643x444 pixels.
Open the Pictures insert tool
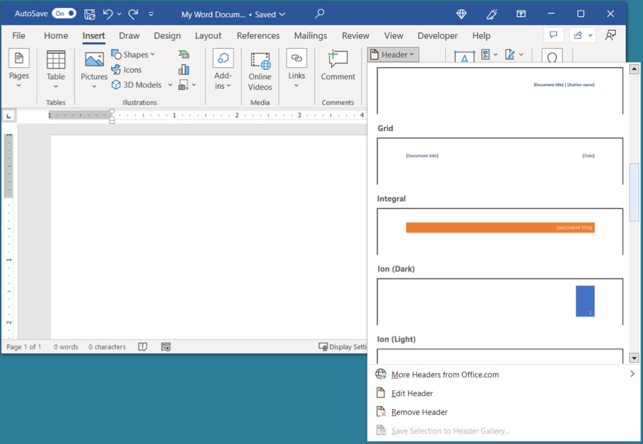coord(93,70)
